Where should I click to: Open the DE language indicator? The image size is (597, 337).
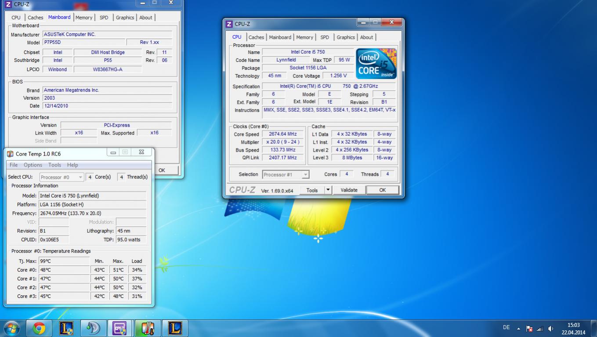click(507, 327)
